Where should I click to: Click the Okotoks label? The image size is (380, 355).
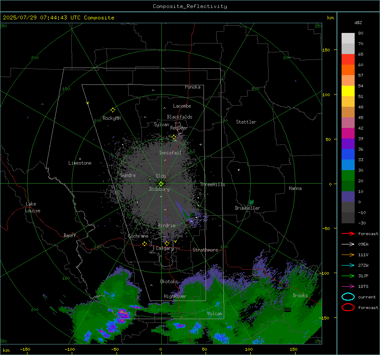pos(169,281)
